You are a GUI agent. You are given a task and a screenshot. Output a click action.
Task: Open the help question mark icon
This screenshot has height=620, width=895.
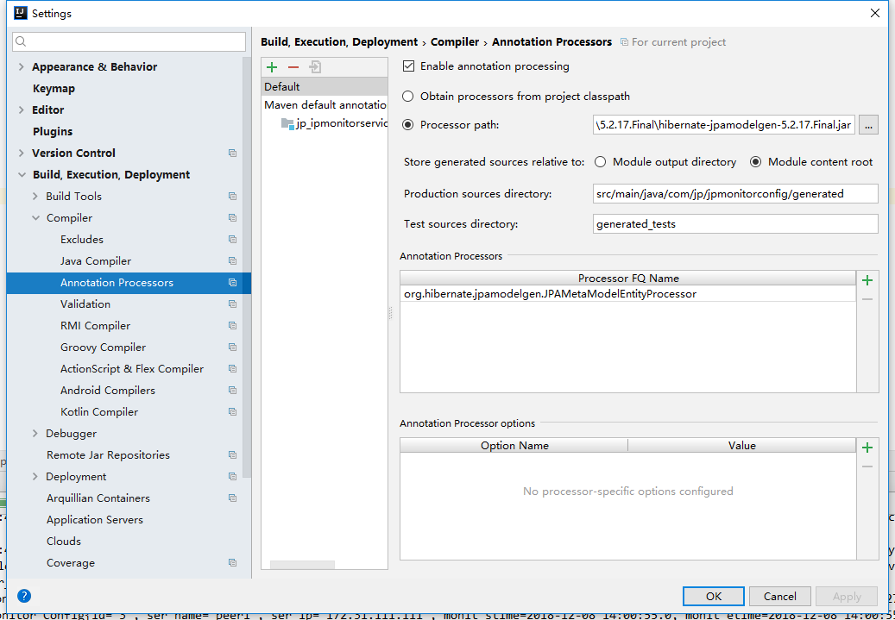pos(24,596)
